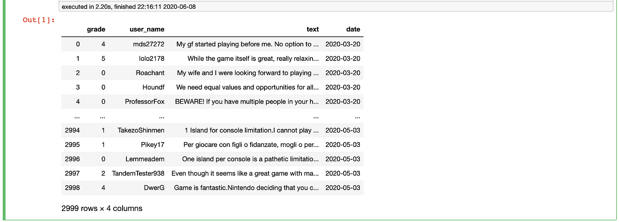
Task: Click review text 'My gf started playing before me'
Action: click(248, 44)
